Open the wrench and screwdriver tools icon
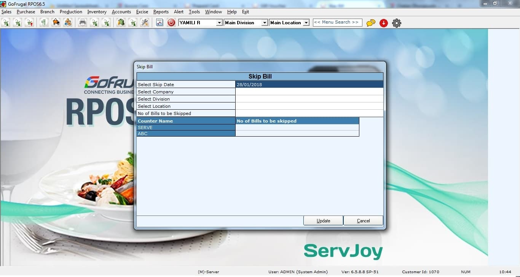520x277 pixels. [x=145, y=23]
